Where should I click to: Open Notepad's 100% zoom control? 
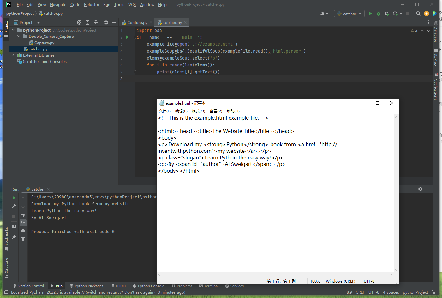(x=315, y=281)
